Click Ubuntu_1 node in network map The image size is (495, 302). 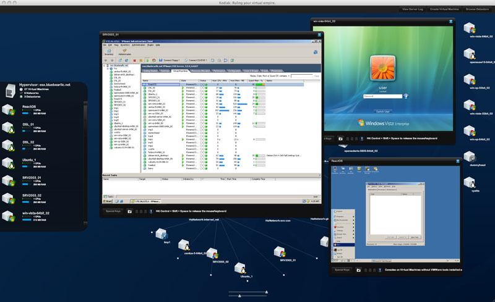coord(240,268)
